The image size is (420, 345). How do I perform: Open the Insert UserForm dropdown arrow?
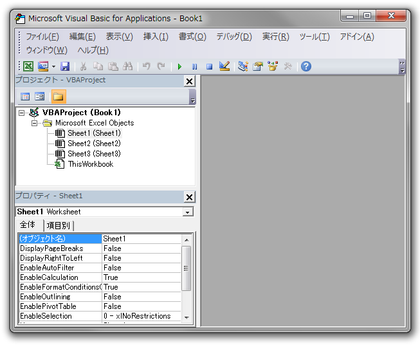[53, 66]
